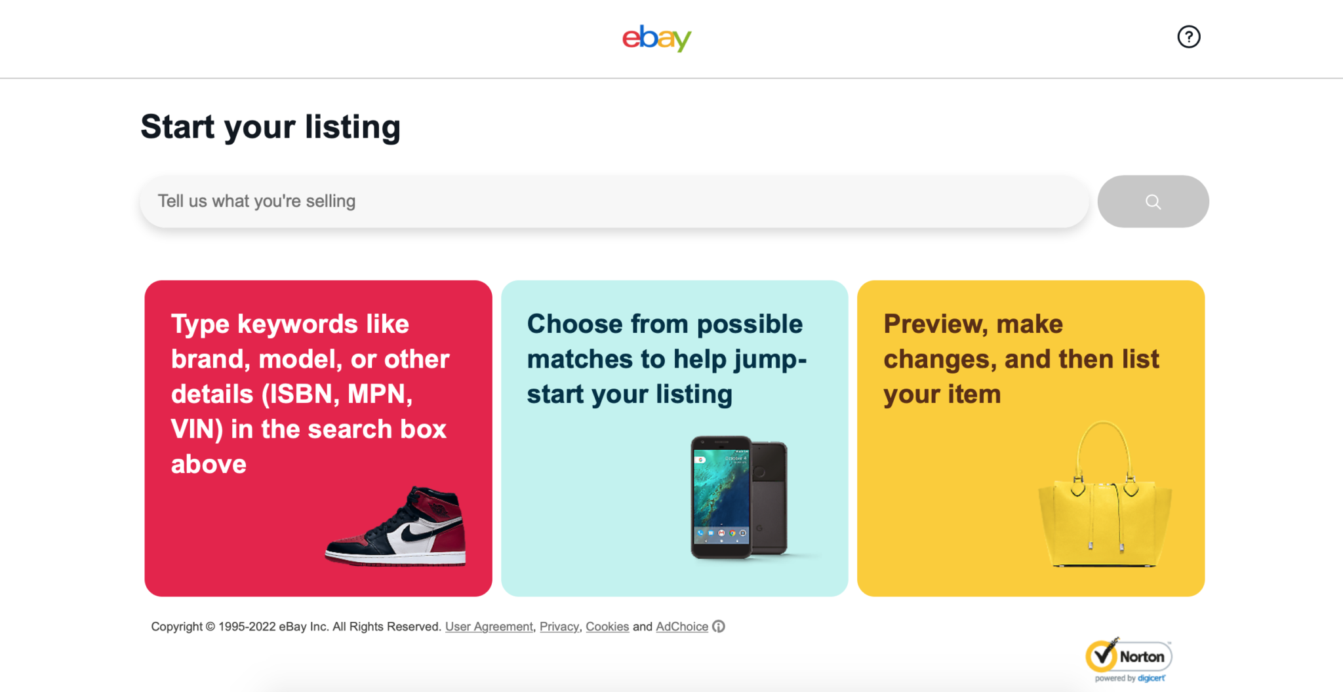Click the eBay logo
The height and width of the screenshot is (692, 1343).
coord(656,38)
